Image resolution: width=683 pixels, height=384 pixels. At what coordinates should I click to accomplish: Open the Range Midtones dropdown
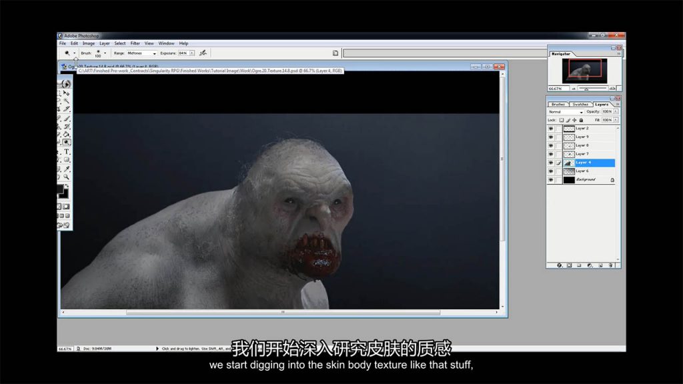(x=141, y=53)
